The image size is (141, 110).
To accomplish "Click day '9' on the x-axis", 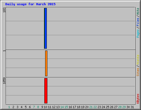I will pyautogui.click(x=42, y=107).
